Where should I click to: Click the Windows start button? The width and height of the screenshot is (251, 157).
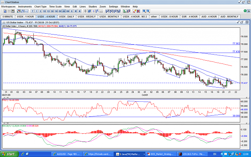tap(9, 154)
